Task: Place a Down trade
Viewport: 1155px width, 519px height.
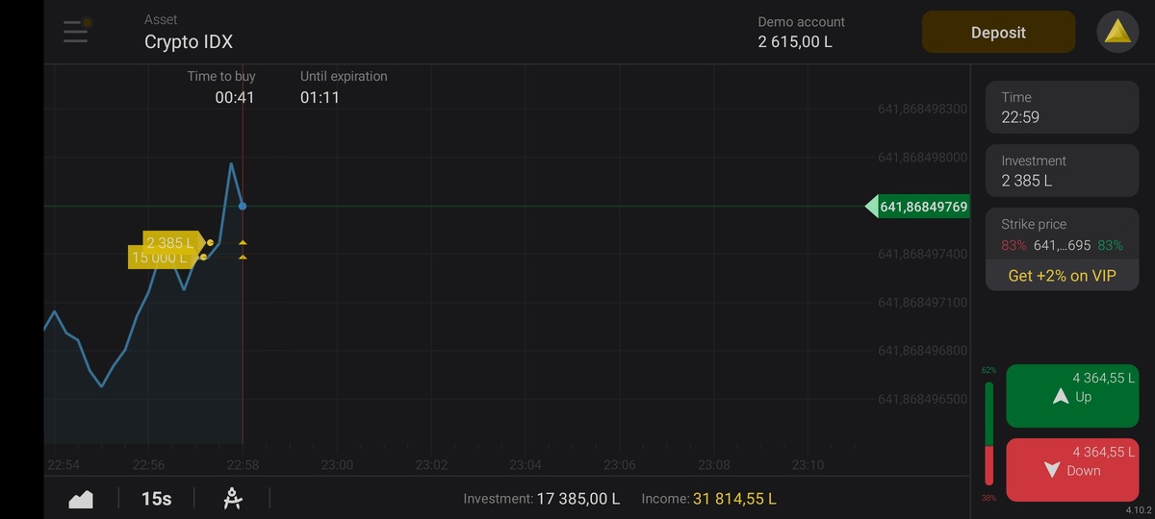Action: click(x=1072, y=469)
